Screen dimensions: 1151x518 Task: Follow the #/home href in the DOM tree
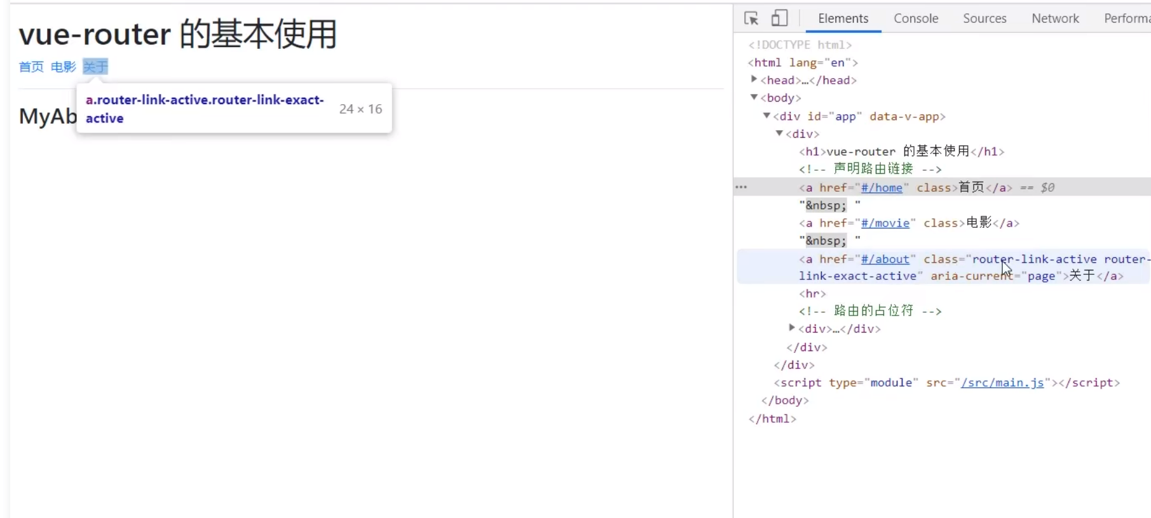(x=882, y=188)
